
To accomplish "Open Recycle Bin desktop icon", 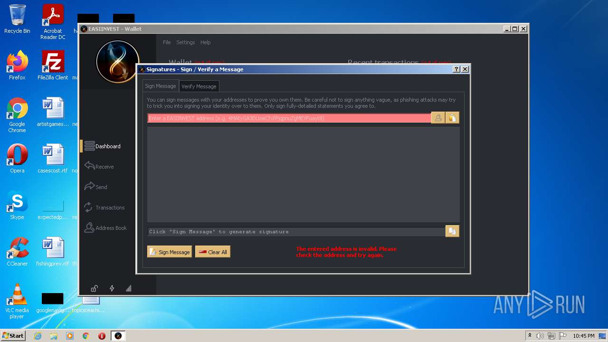I will (17, 19).
